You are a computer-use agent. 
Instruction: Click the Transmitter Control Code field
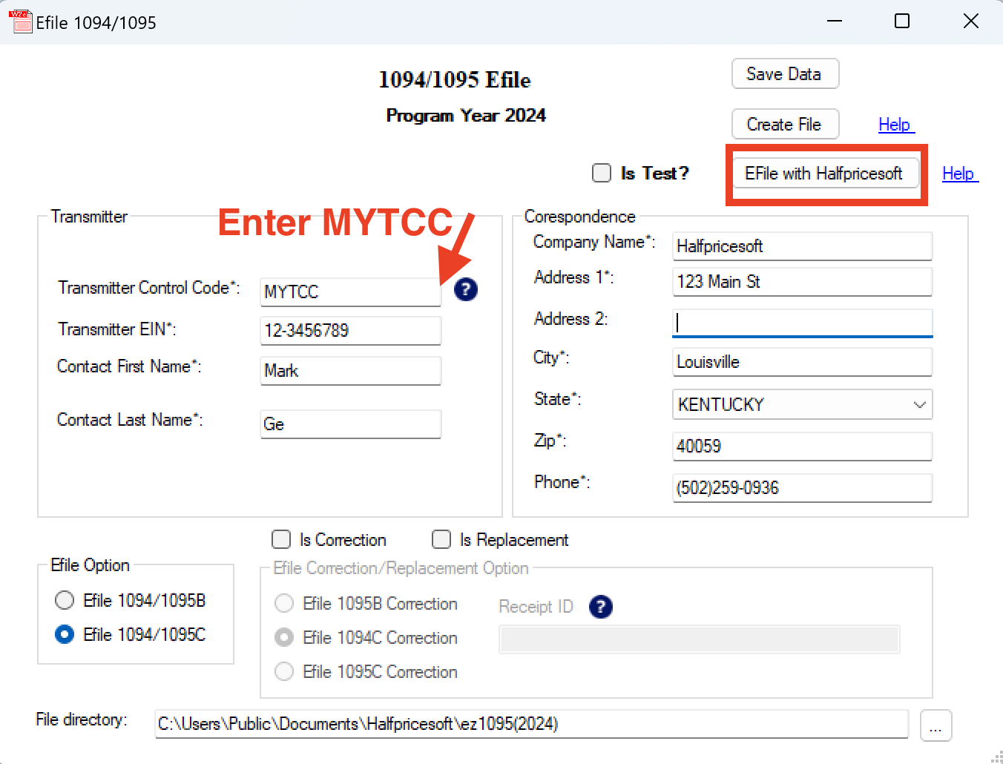[351, 292]
